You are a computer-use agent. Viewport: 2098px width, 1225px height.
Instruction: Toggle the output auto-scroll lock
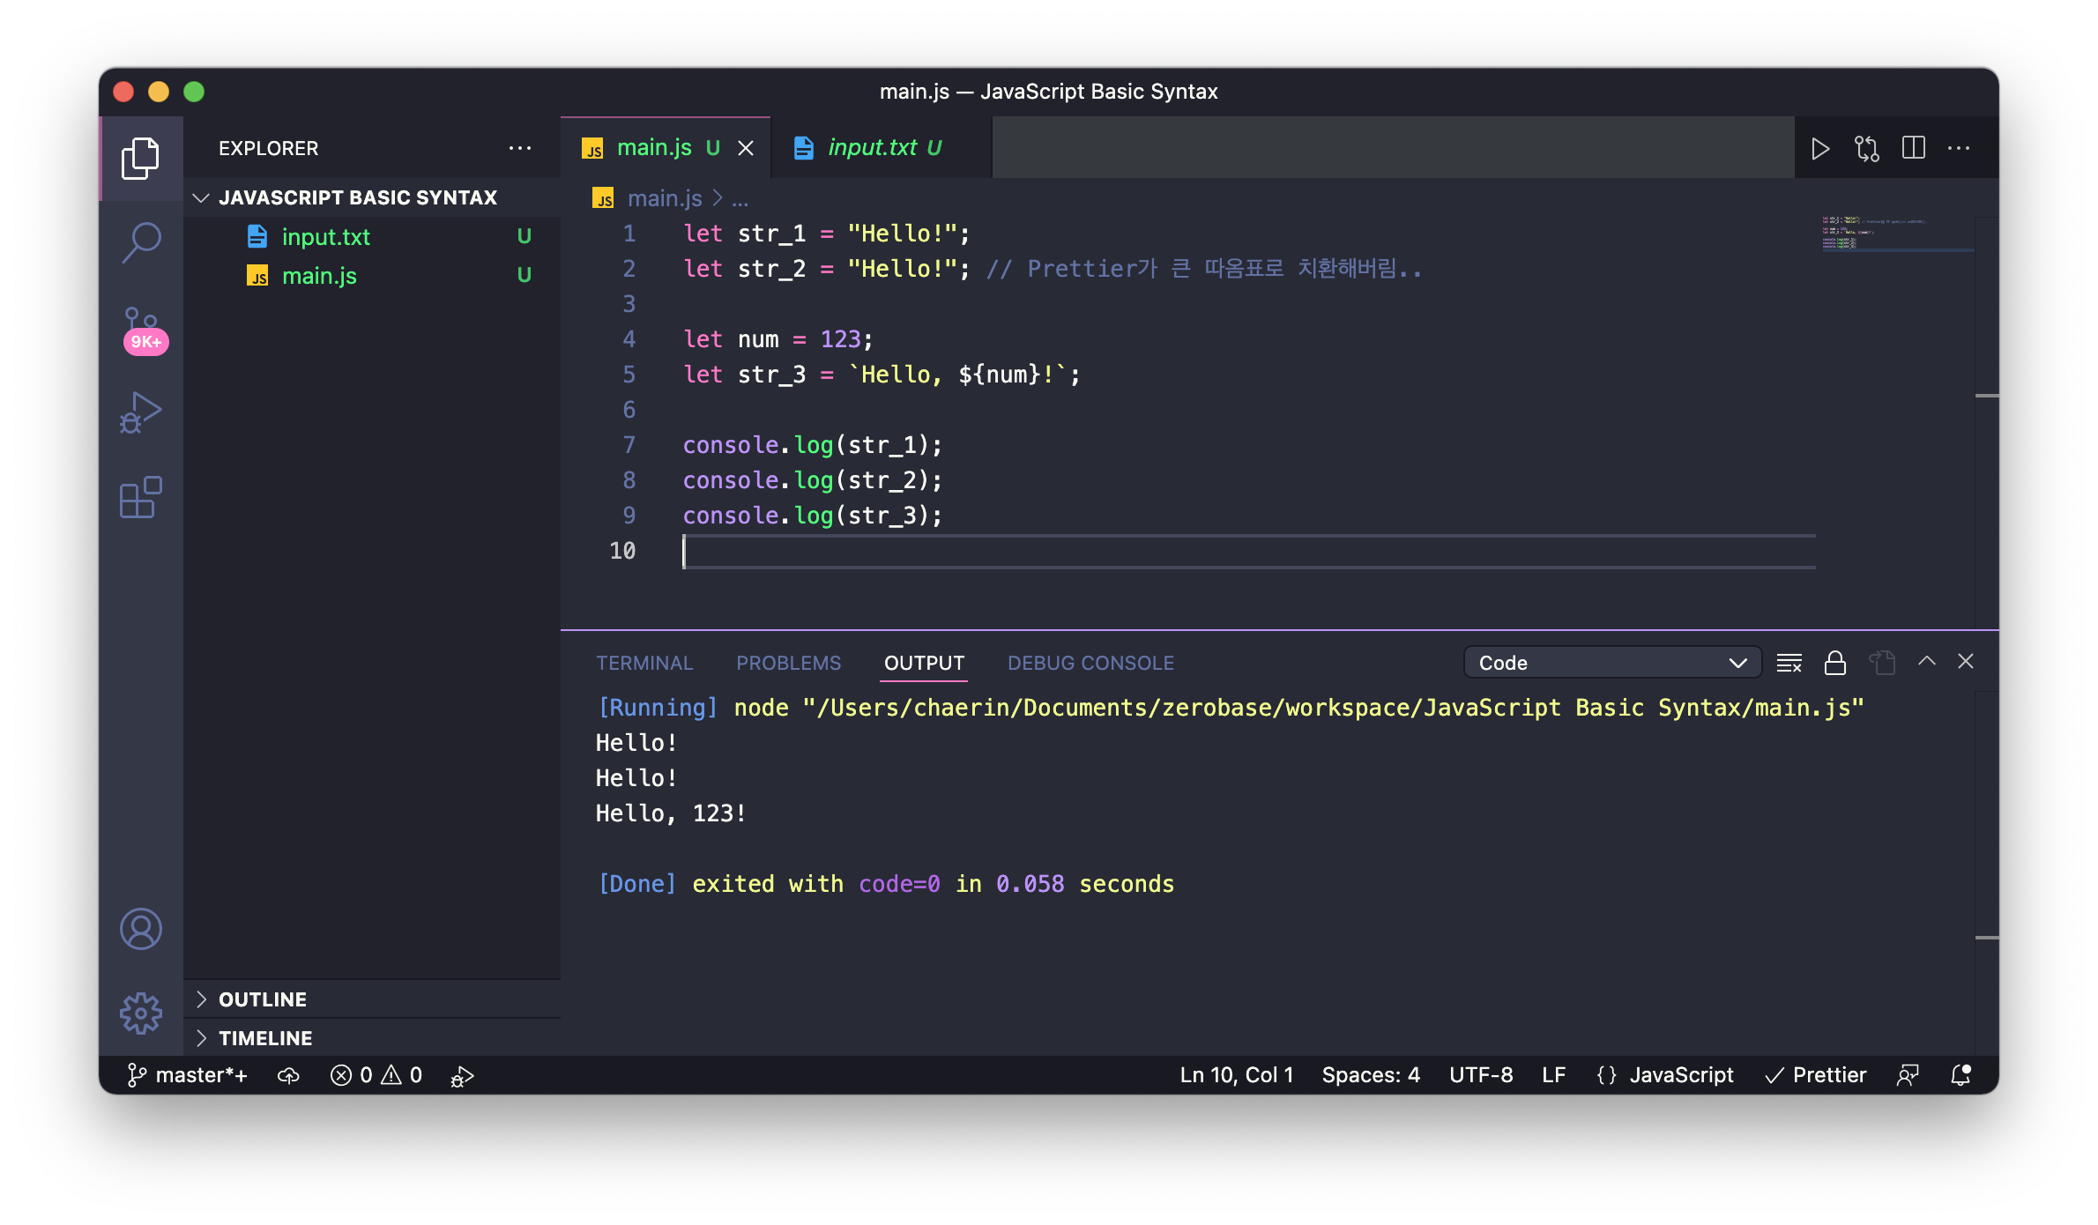point(1835,663)
